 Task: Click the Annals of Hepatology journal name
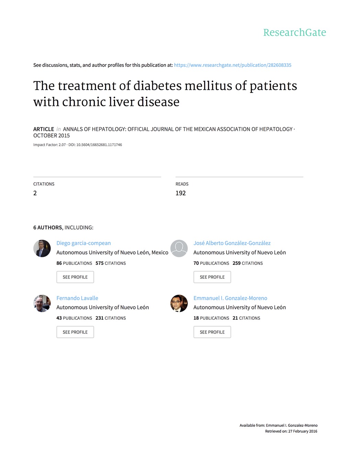(x=178, y=129)
